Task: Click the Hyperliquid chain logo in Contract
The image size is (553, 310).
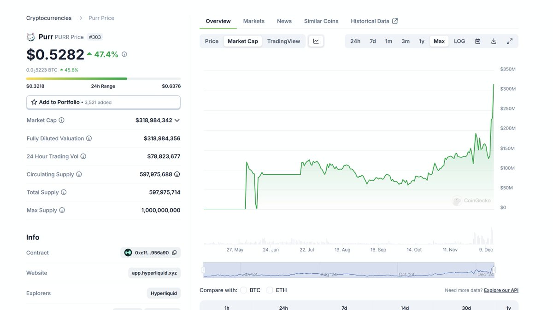Action: [128, 253]
